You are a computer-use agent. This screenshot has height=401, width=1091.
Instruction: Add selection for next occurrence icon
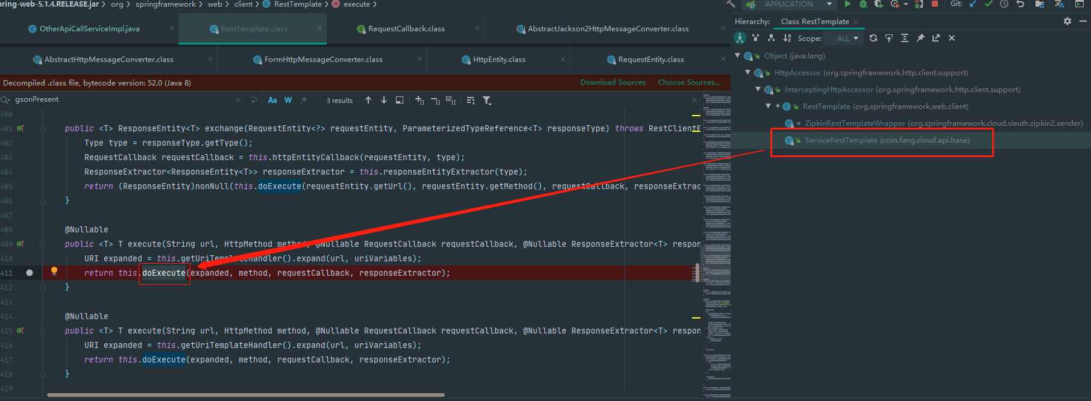(420, 101)
